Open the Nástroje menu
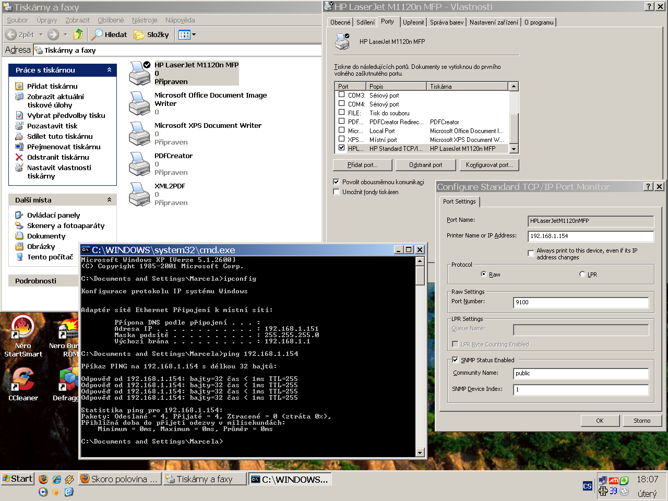This screenshot has height=501, width=668. coord(145,20)
